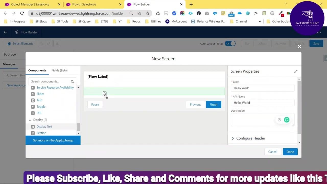The height and width of the screenshot is (184, 327).
Task: Click the Save button in Flow Builder
Action: coord(316,43)
